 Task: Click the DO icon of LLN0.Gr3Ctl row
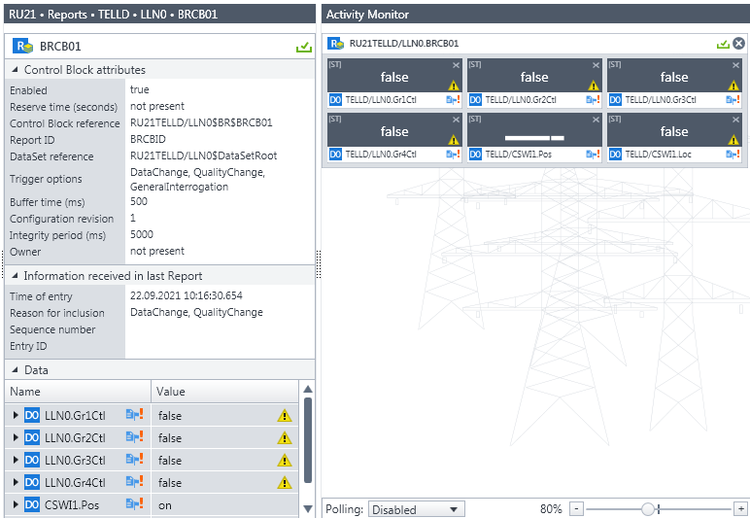pyautogui.click(x=32, y=460)
